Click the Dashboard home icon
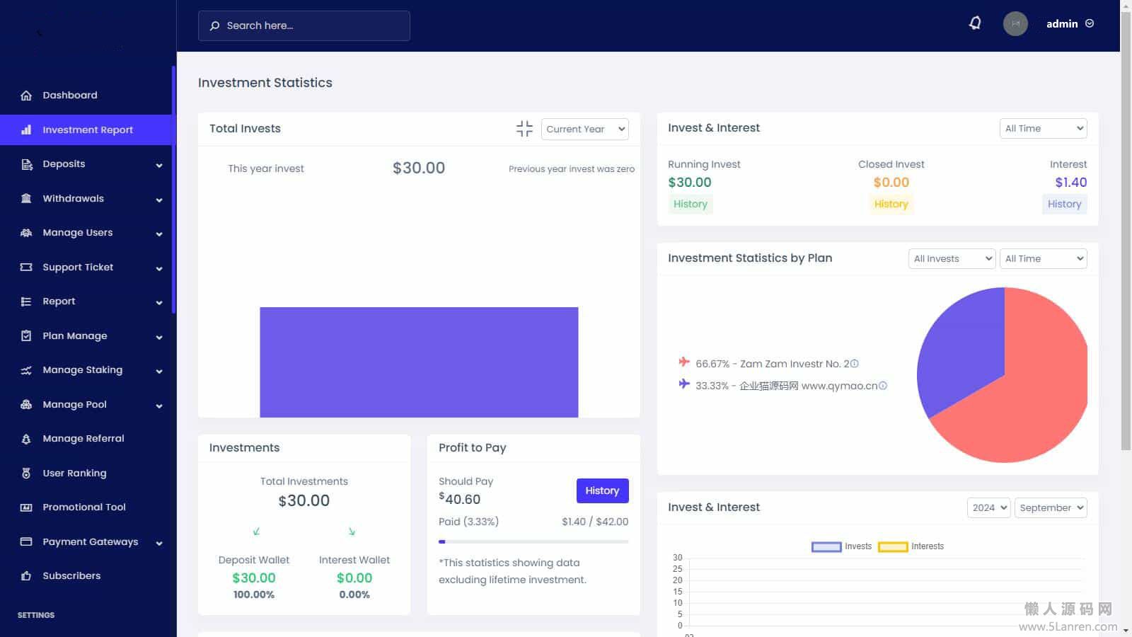This screenshot has height=637, width=1132. 26,96
